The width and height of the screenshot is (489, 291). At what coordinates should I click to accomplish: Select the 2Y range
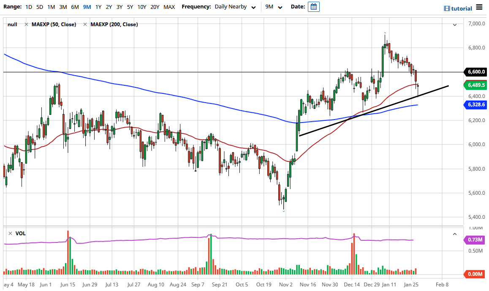[x=109, y=7]
